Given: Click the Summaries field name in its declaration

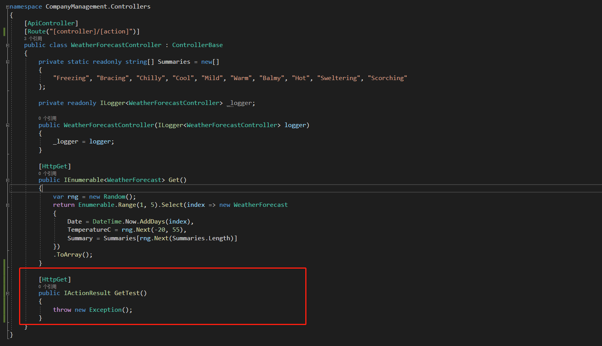Looking at the screenshot, I should [174, 62].
